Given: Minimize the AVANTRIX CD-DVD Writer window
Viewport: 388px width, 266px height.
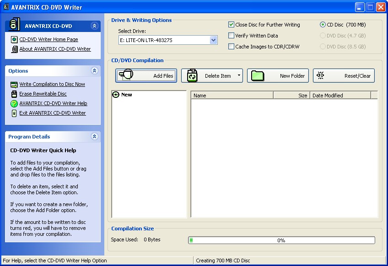Looking at the screenshot, I should tap(360, 7).
